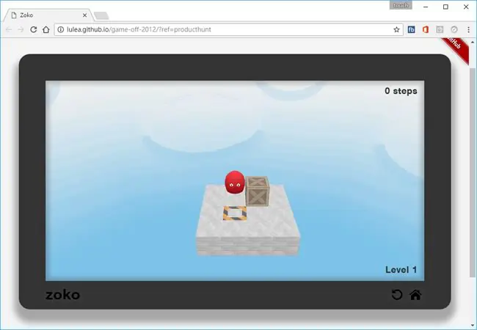Go to the Zoko home menu icon
477x330 pixels.
point(415,295)
